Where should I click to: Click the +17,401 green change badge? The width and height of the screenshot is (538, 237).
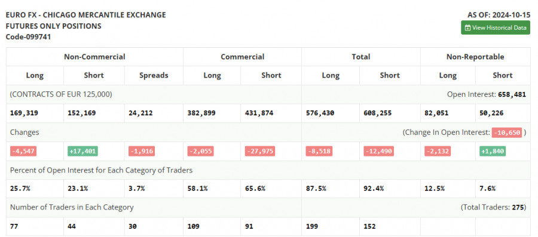82,151
